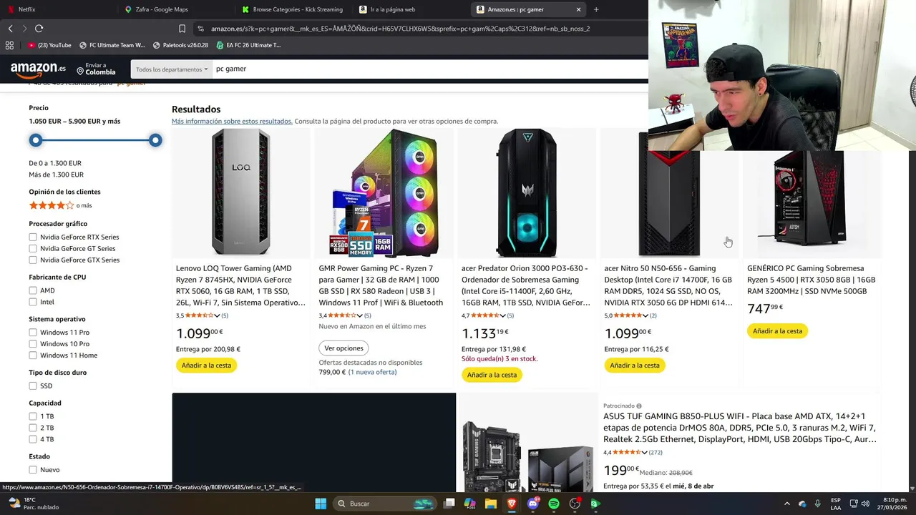
Task: Expand the rating popover for Lenovo LOQ Tower
Action: [217, 315]
